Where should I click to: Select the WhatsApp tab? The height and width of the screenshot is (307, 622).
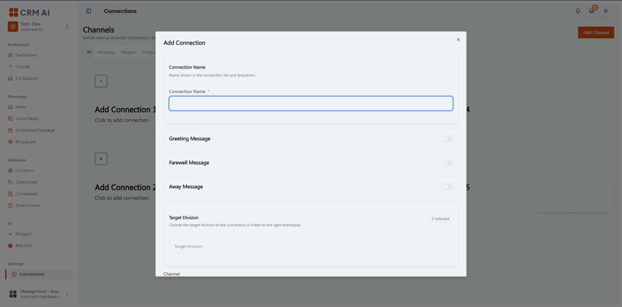point(106,52)
